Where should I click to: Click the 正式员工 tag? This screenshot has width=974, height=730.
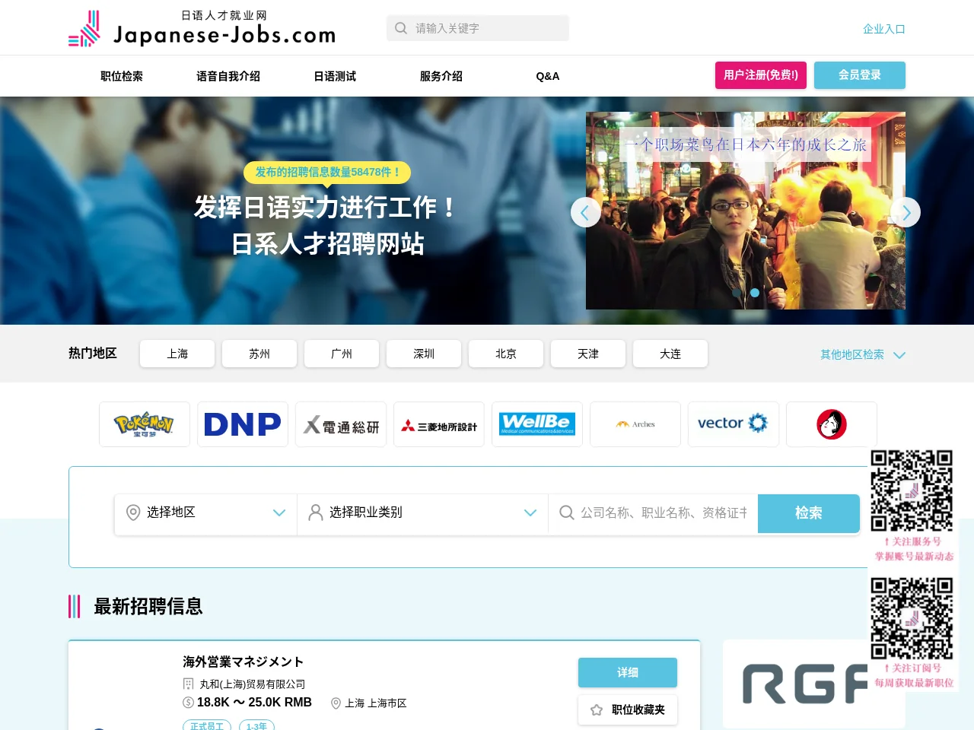pyautogui.click(x=207, y=725)
